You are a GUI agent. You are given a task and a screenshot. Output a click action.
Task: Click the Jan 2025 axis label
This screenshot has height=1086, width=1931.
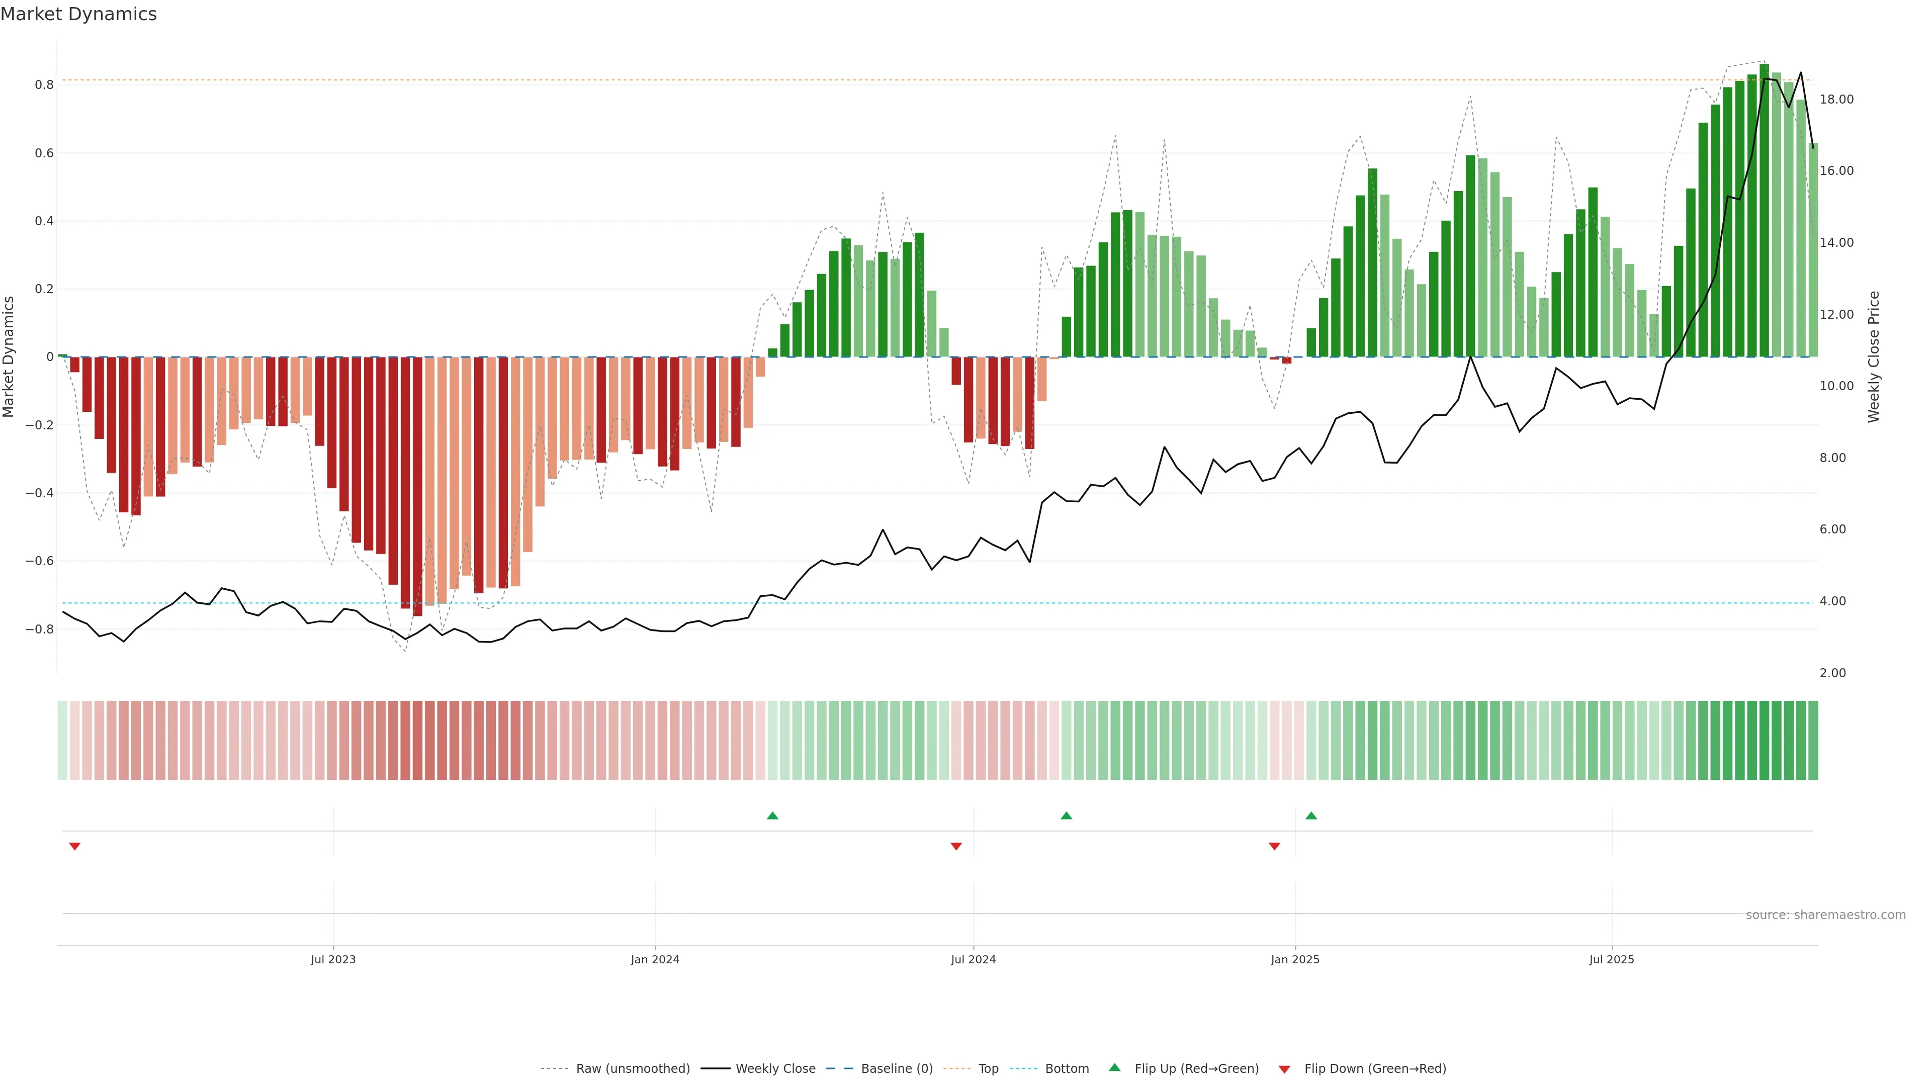coord(1294,959)
